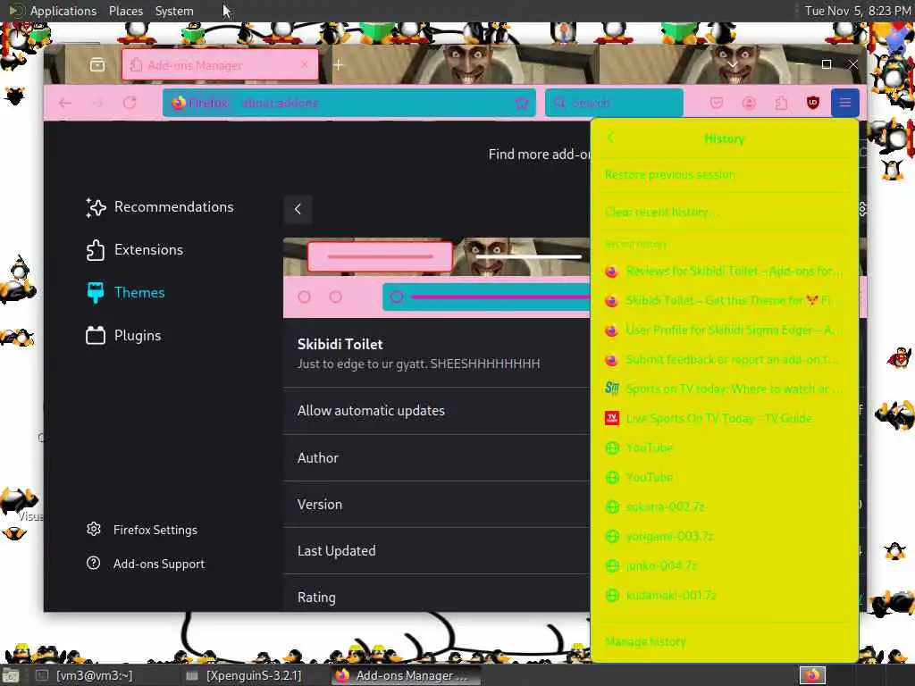Reload the current page
Image resolution: width=915 pixels, height=686 pixels.
click(130, 104)
